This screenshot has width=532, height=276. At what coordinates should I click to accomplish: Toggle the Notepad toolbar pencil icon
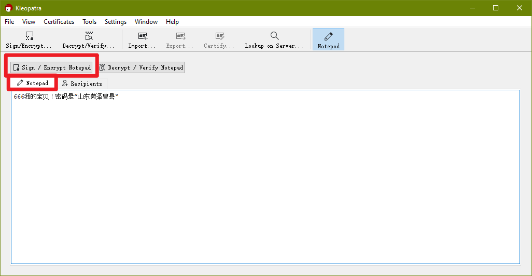[x=328, y=36]
